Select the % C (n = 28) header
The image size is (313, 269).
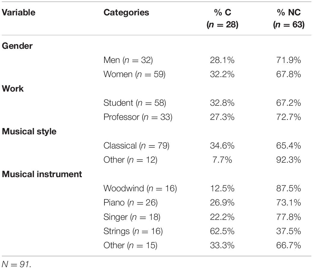coord(222,18)
